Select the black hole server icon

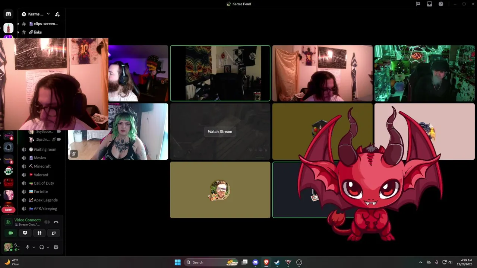tap(8, 147)
